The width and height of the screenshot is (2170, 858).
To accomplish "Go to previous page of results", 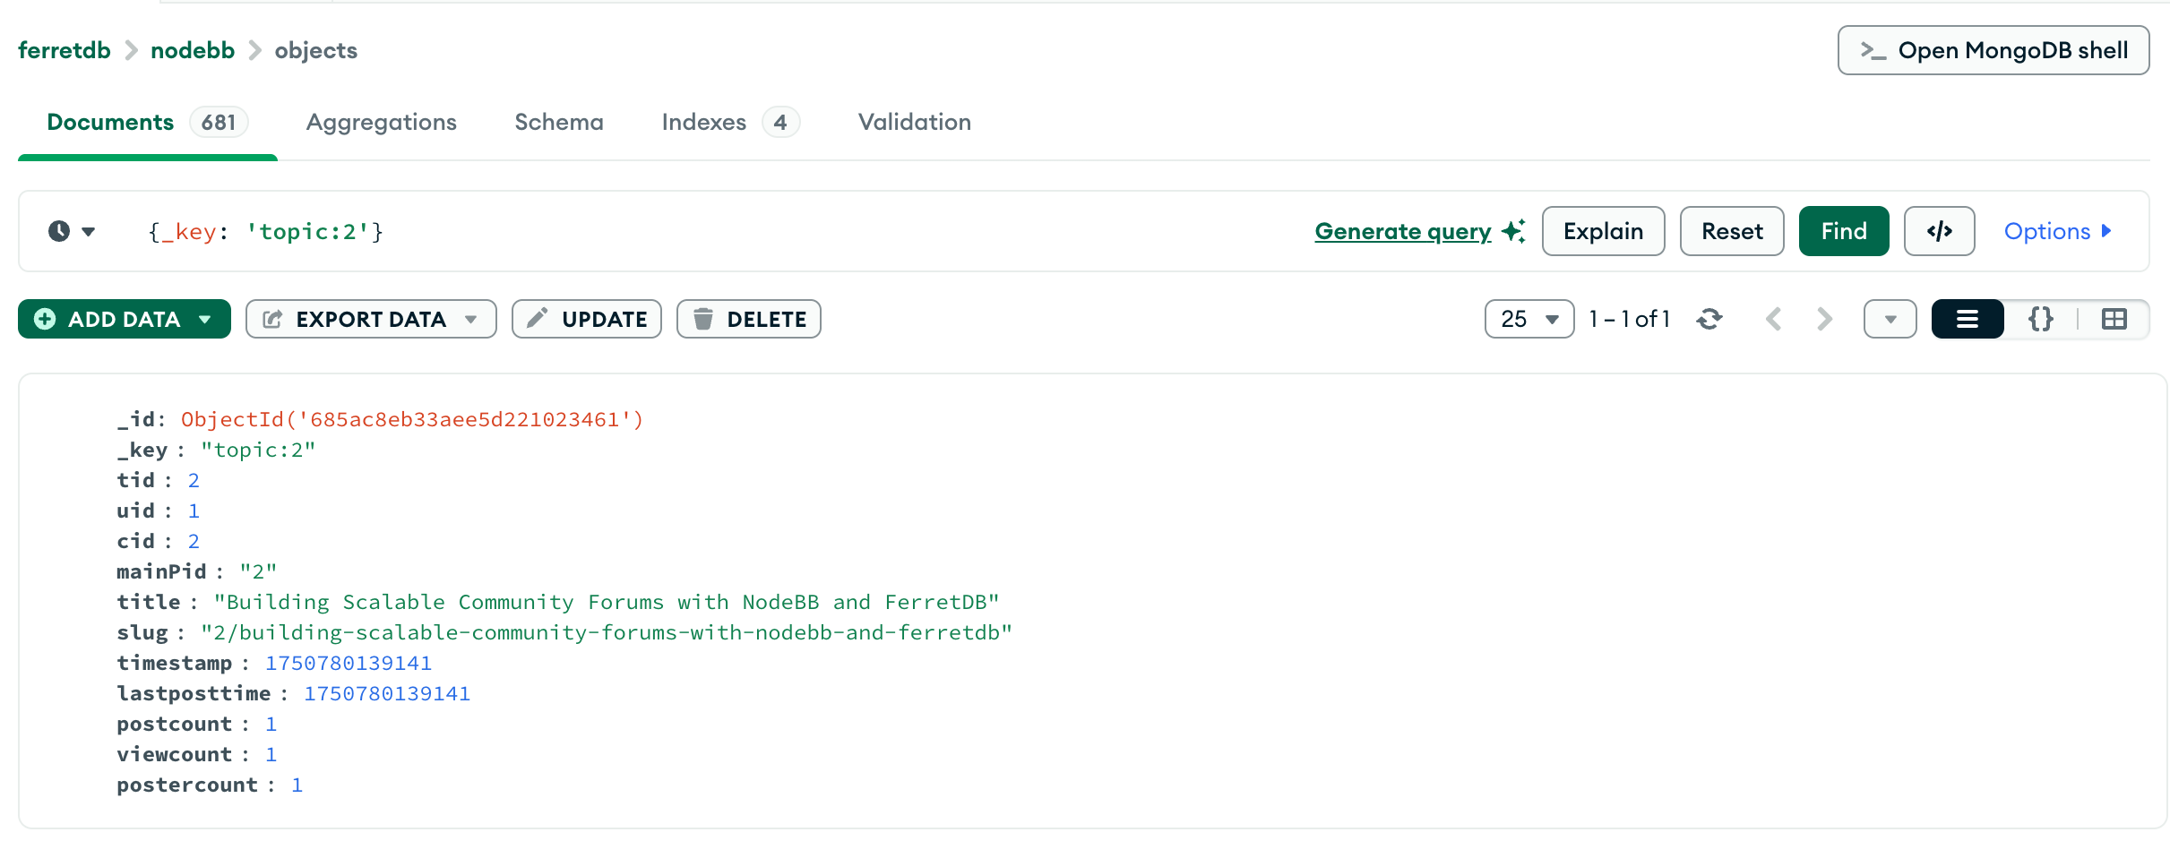I will pyautogui.click(x=1773, y=318).
